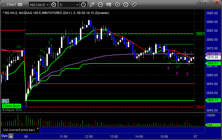Minimize the chart window
This screenshot has width=222, height=140.
[x=205, y=2]
